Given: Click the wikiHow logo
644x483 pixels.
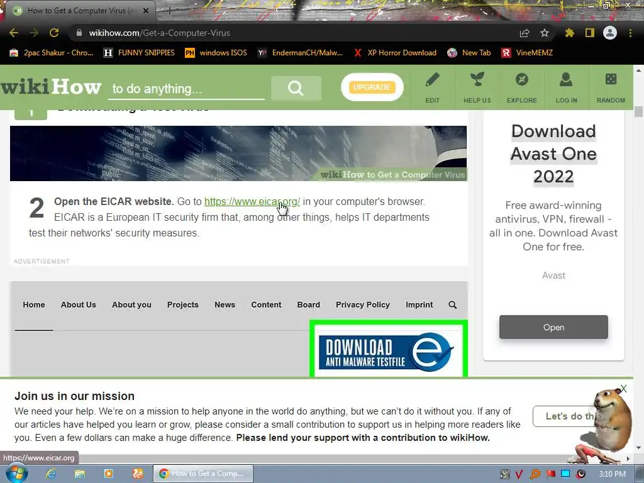Looking at the screenshot, I should (51, 87).
